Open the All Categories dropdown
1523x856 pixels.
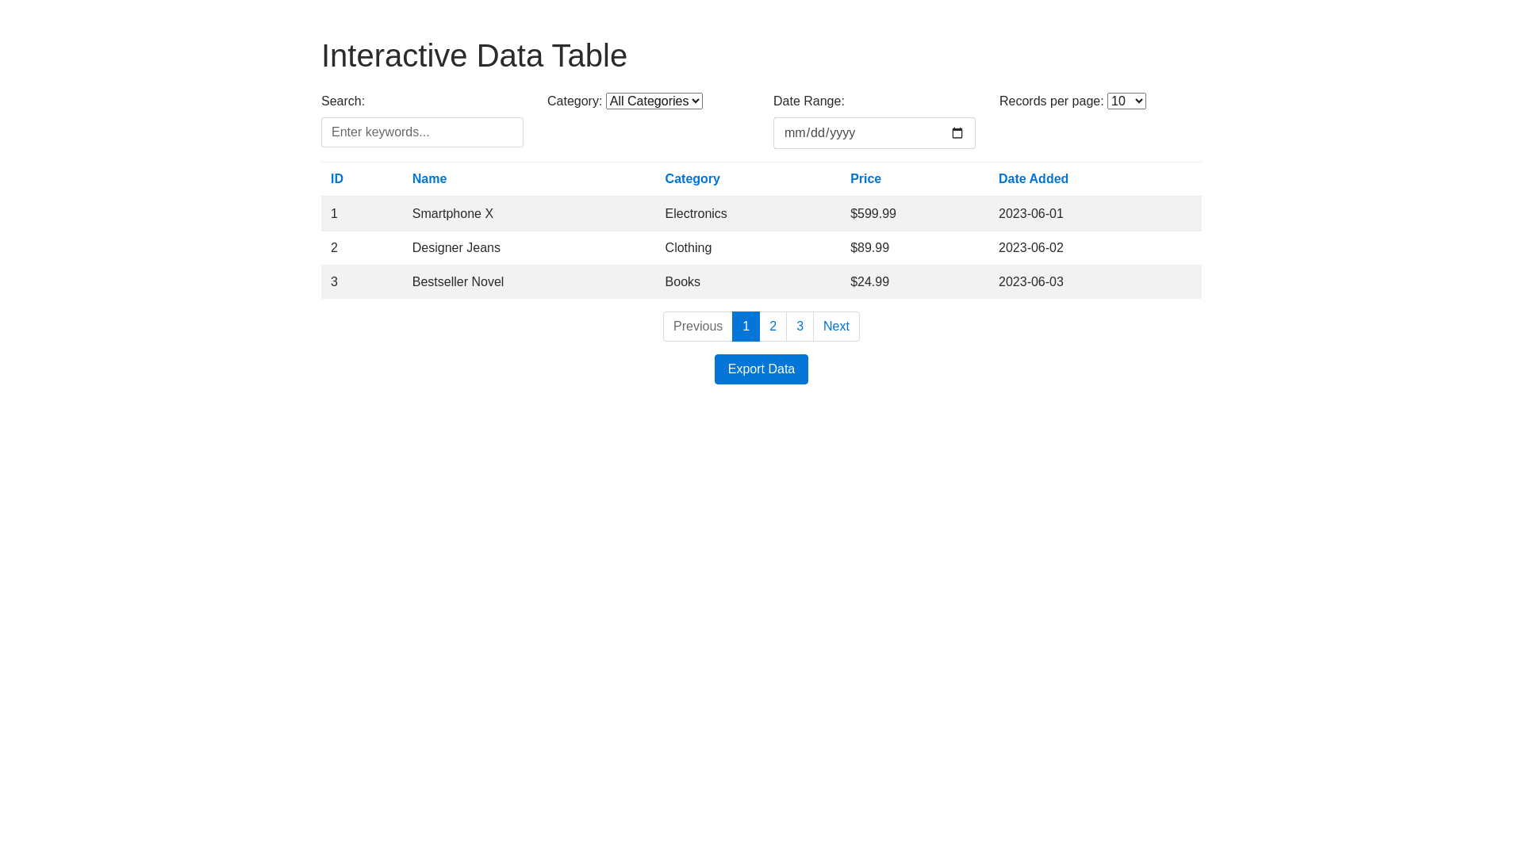click(654, 101)
